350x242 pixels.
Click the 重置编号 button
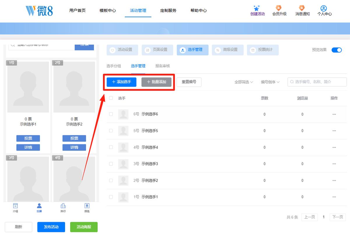189,82
